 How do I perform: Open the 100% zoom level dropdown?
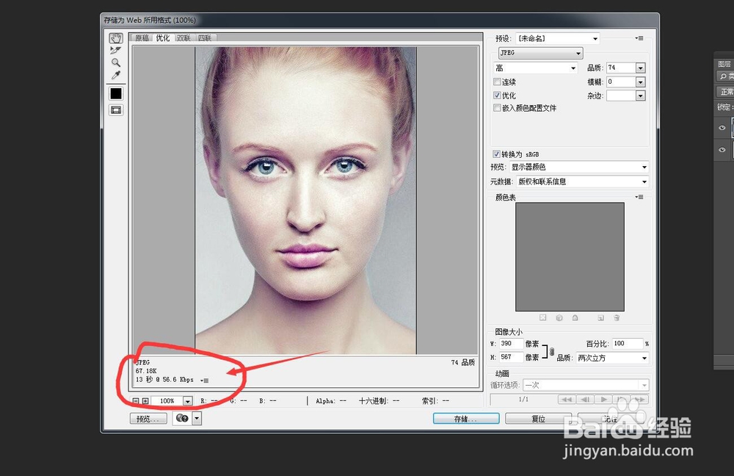(x=188, y=401)
